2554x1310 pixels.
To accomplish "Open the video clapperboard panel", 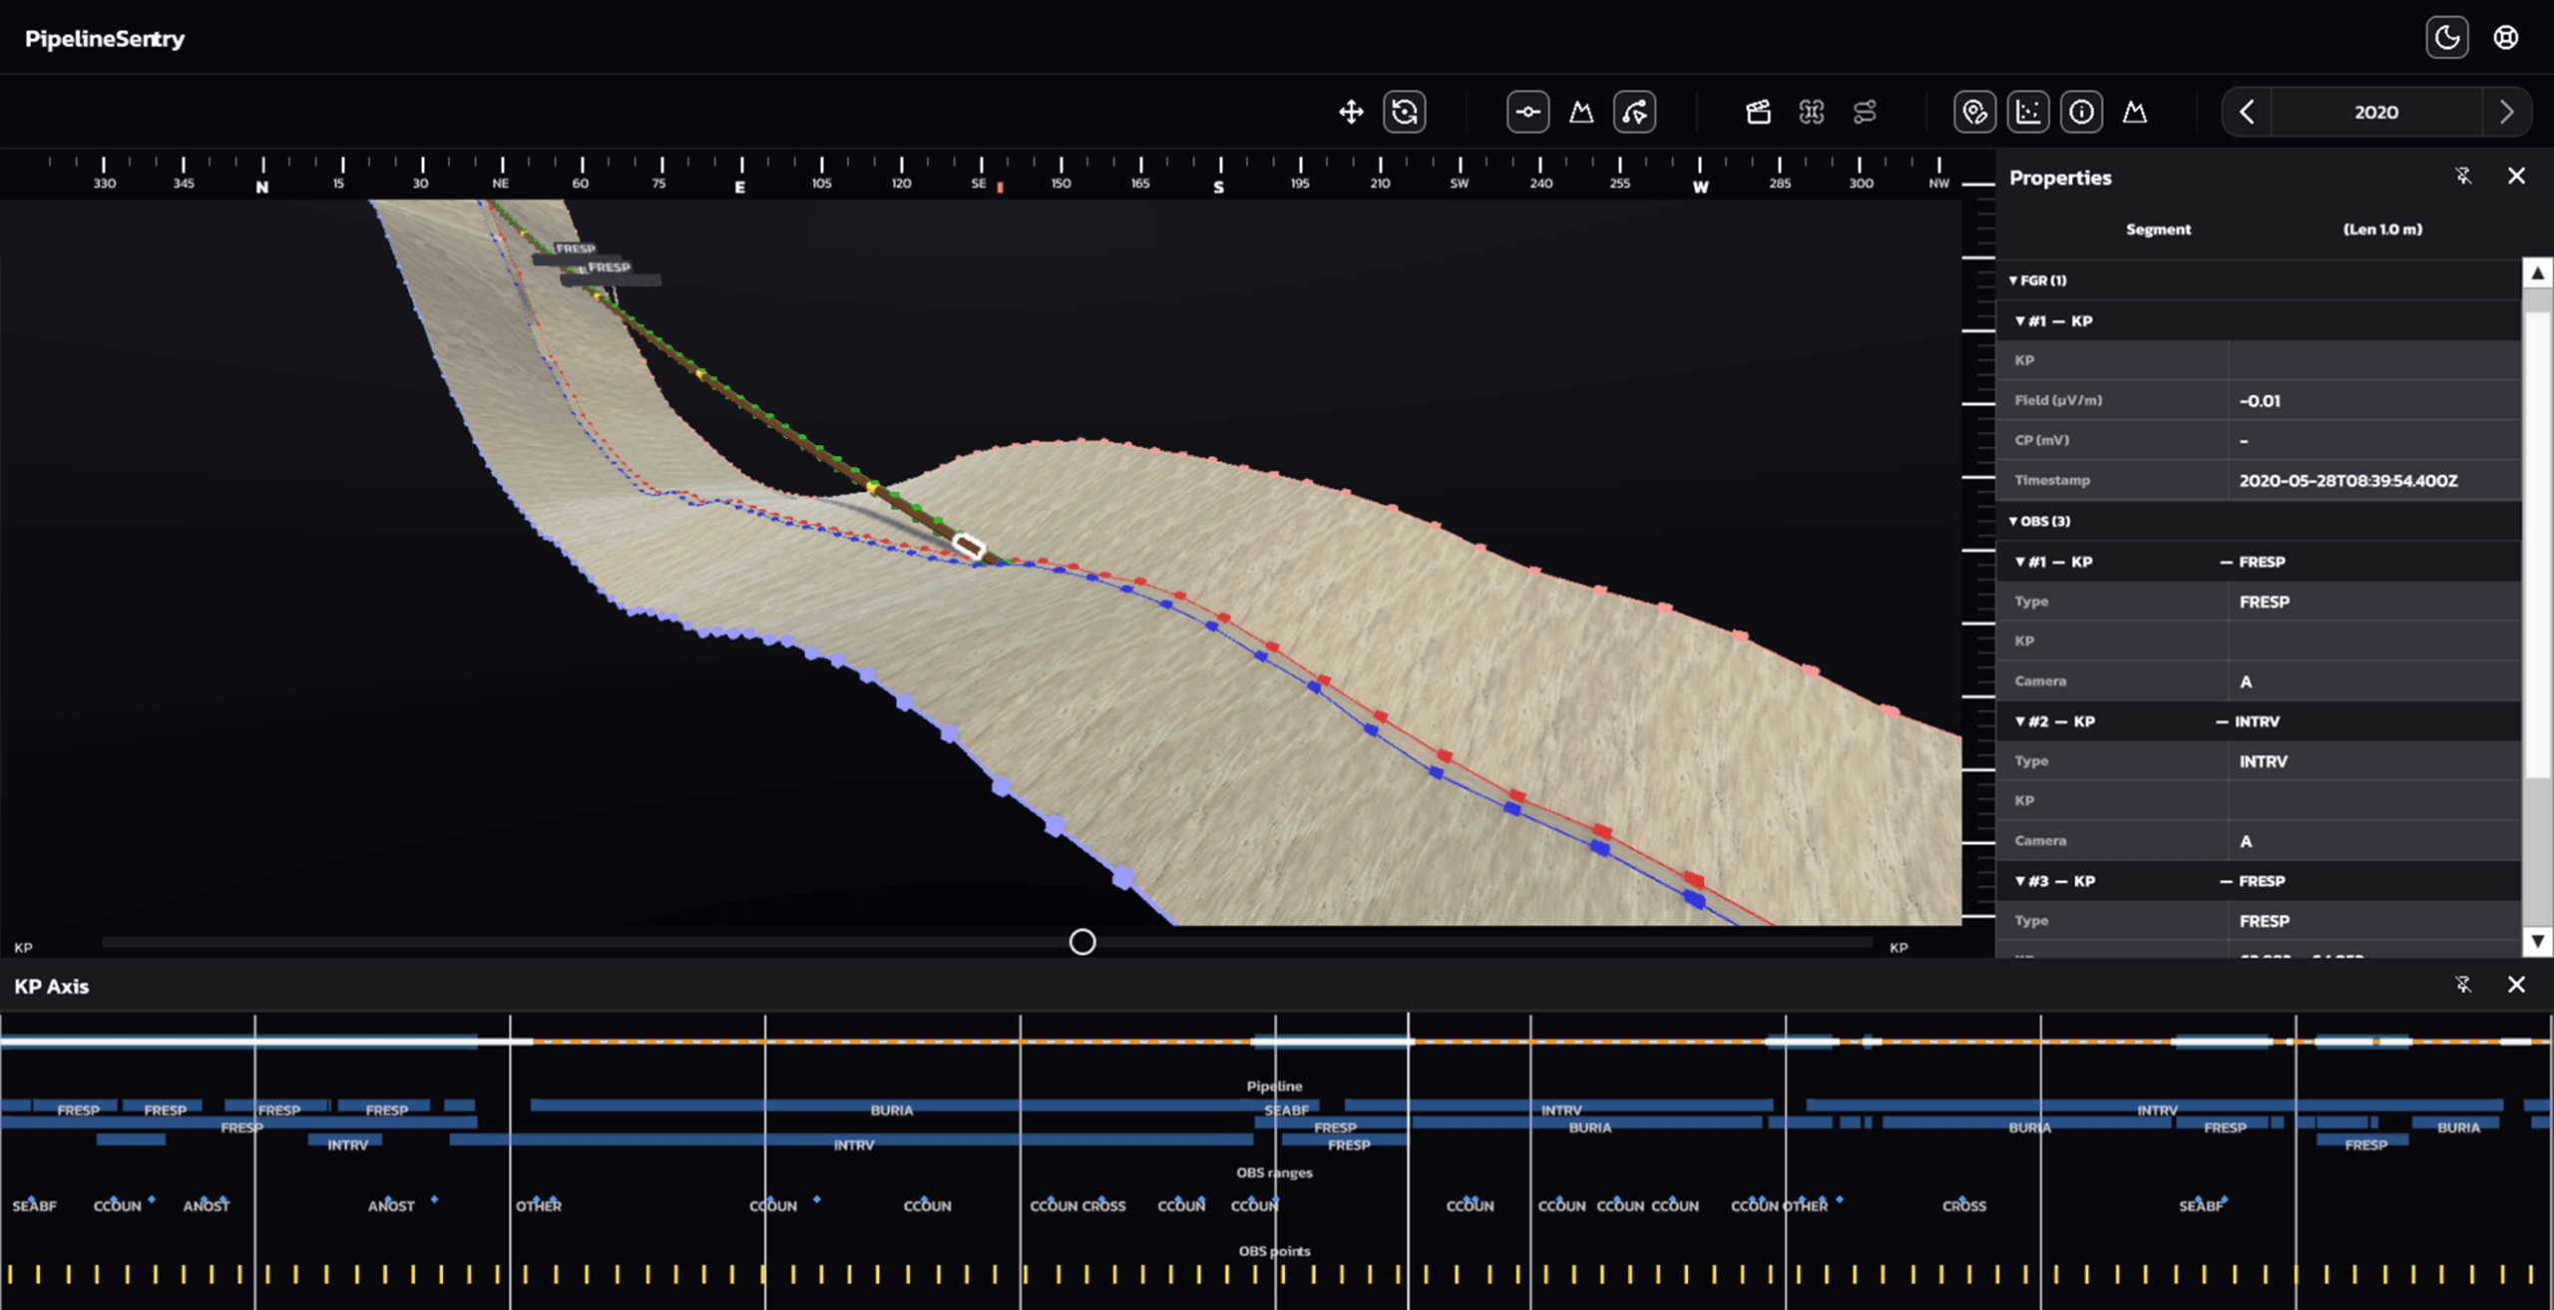I will click(1758, 112).
